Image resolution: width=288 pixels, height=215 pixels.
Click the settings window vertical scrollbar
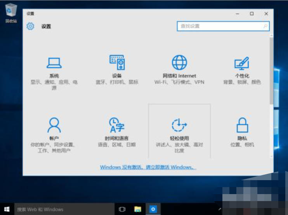click(x=271, y=70)
